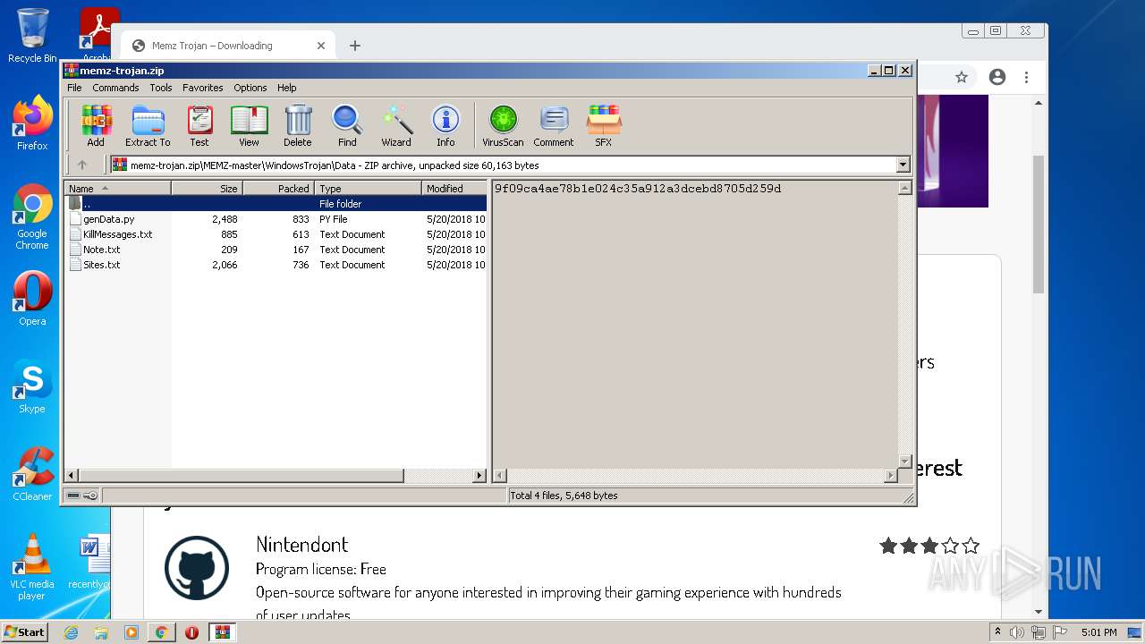The width and height of the screenshot is (1145, 644).
Task: Click the Comment toolbar icon
Action: (x=554, y=126)
